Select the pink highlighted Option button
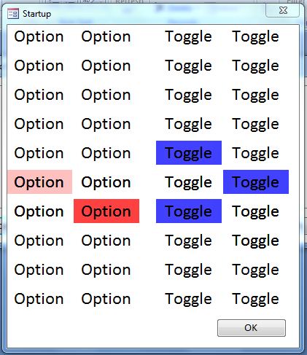This screenshot has width=307, height=355. [x=40, y=182]
